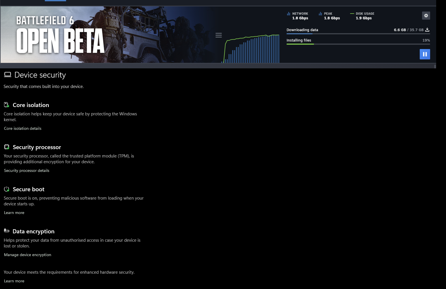
Task: Click the Battlefield 6 Open Beta banner
Action: point(107,35)
